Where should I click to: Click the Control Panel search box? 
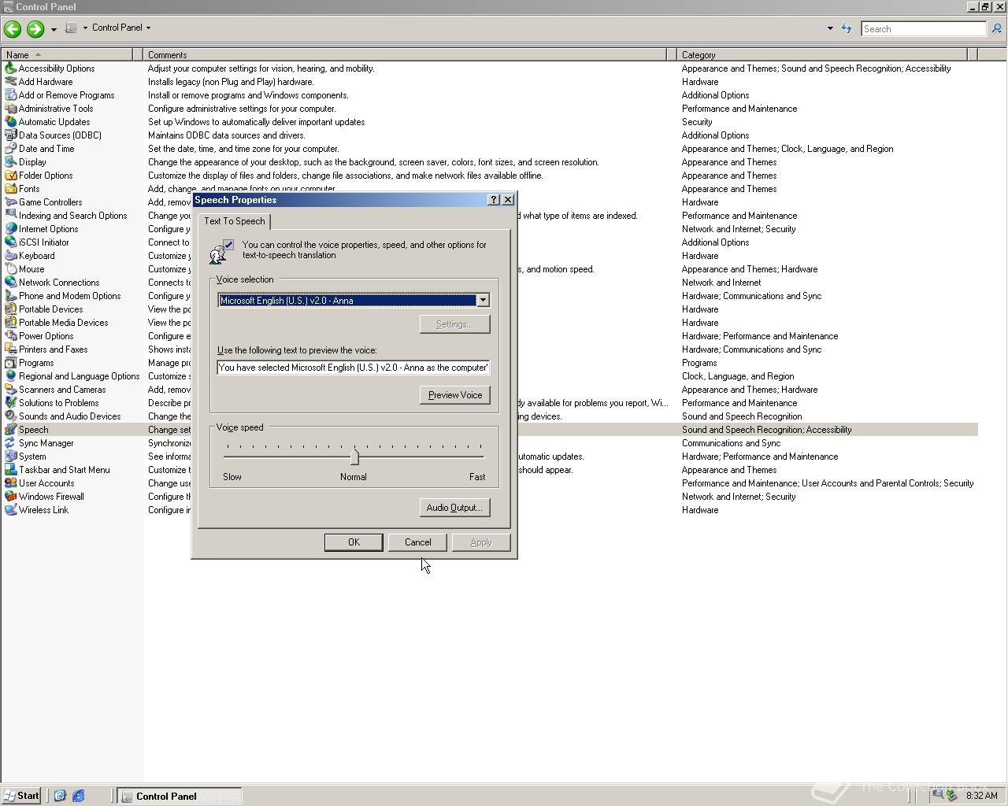tap(923, 28)
